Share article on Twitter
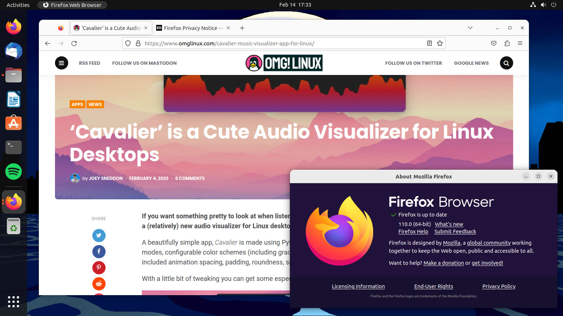Screen dimensions: 563x316 point(99,235)
